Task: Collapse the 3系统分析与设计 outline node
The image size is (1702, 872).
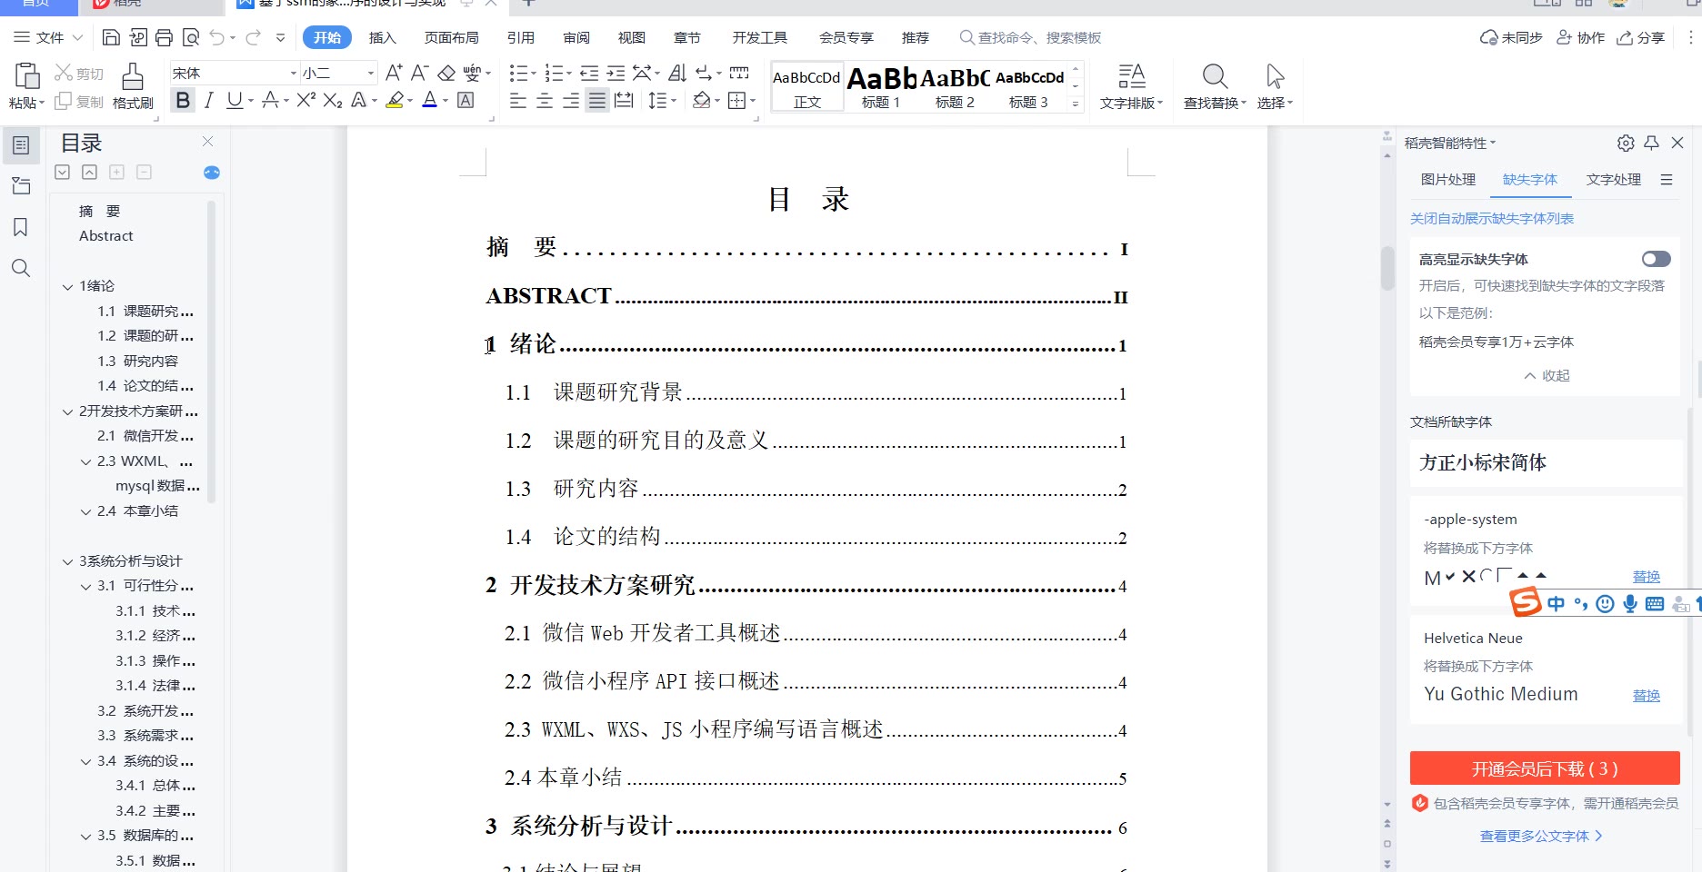Action: pyautogui.click(x=67, y=561)
